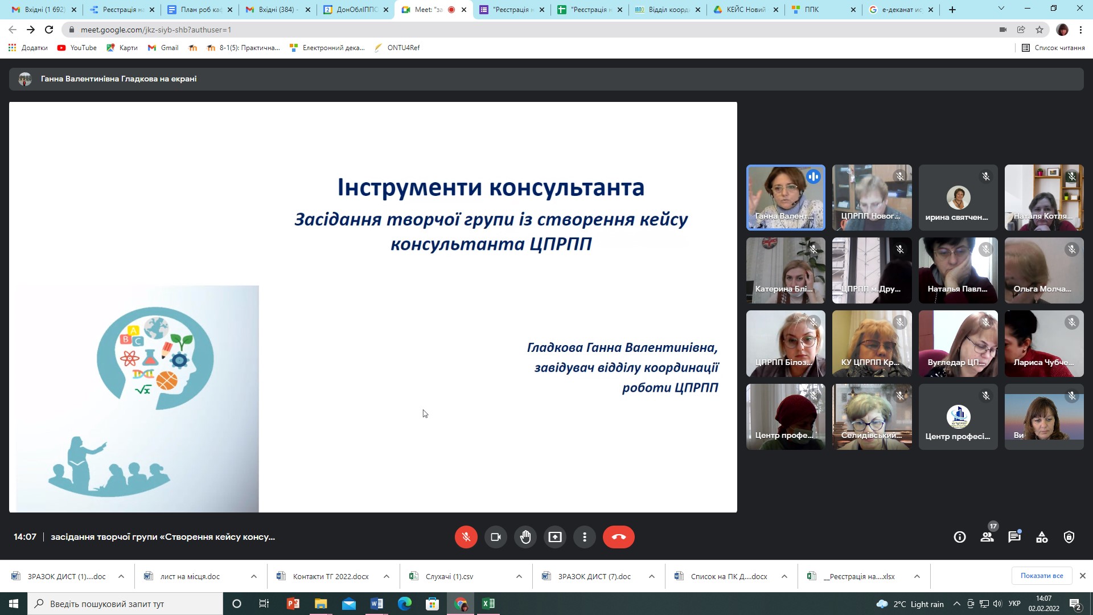The image size is (1093, 615).
Task: Bookmark this page with star icon
Action: pos(1039,30)
